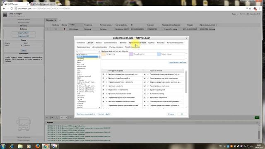Open the media player taskbar icon
Screen dimensions: 265x149
pyautogui.click(x=29, y=146)
